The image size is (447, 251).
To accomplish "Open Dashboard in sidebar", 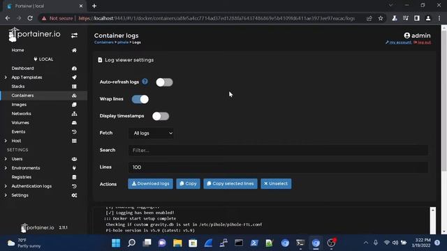I will tap(22, 68).
